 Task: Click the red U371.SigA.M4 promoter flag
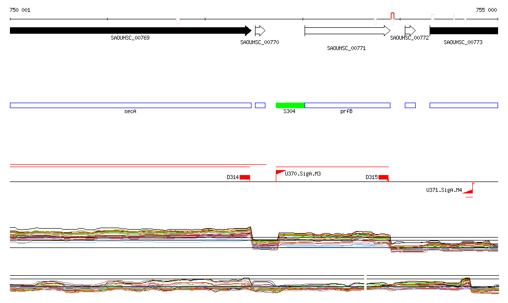[x=468, y=190]
